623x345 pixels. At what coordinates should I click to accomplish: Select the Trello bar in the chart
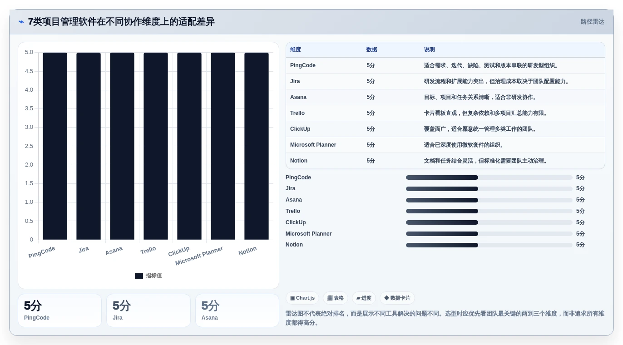(x=156, y=146)
